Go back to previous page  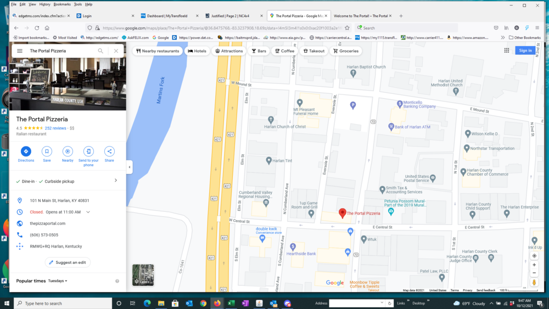tap(16, 28)
